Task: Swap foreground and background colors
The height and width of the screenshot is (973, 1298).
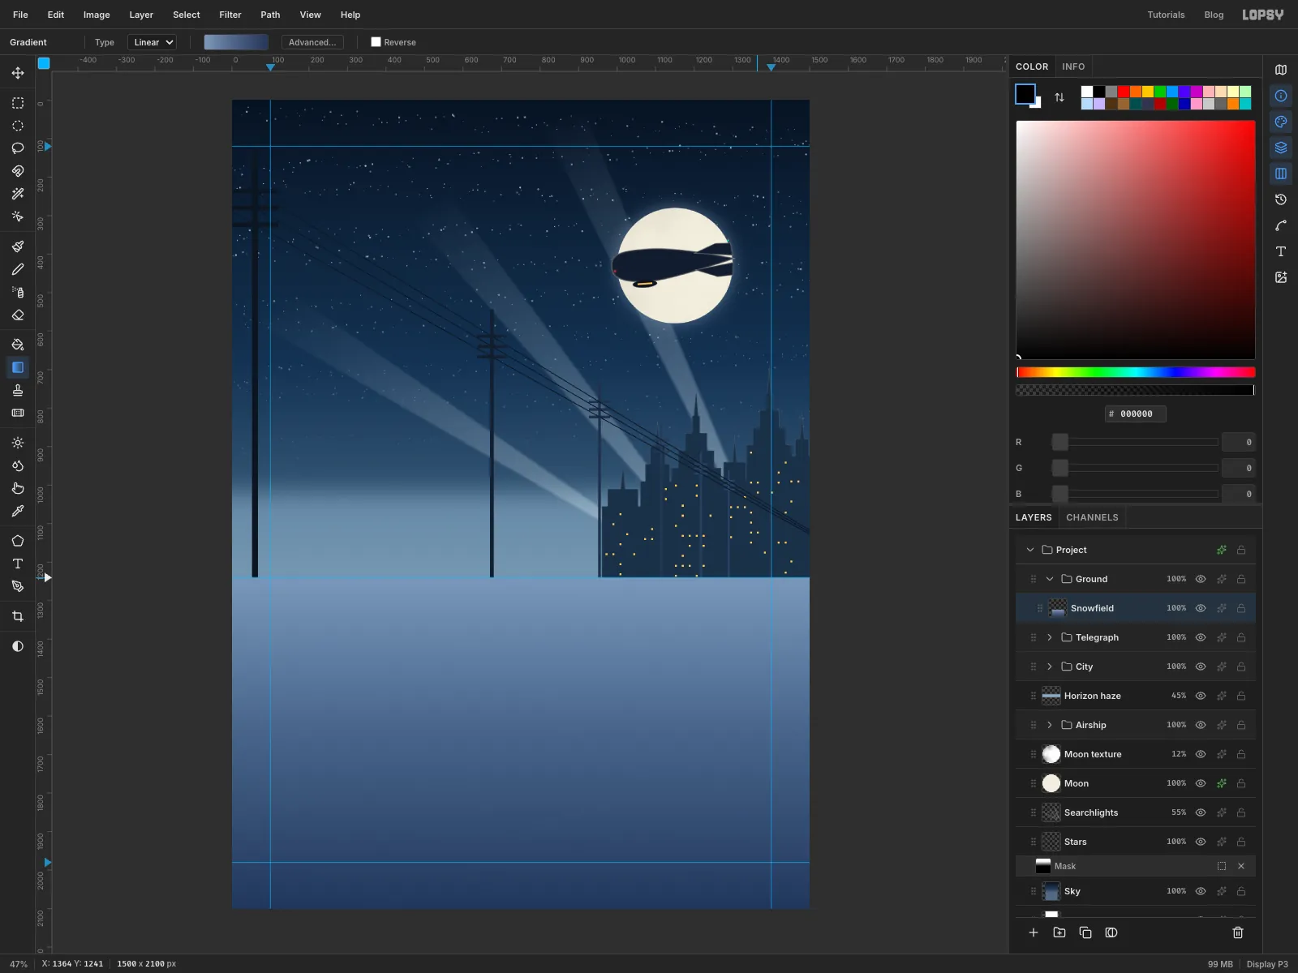Action: [1059, 97]
